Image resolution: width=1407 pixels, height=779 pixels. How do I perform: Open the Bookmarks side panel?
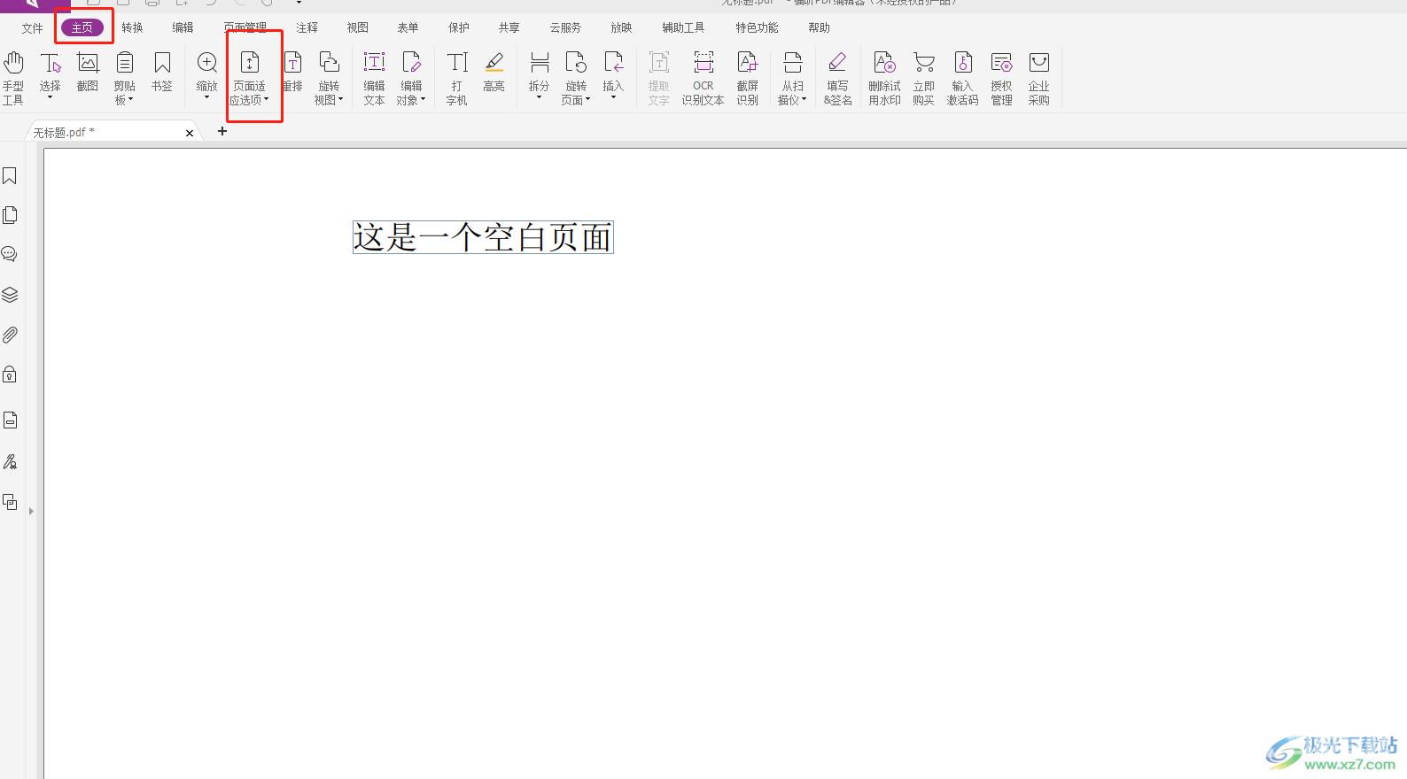pos(10,176)
